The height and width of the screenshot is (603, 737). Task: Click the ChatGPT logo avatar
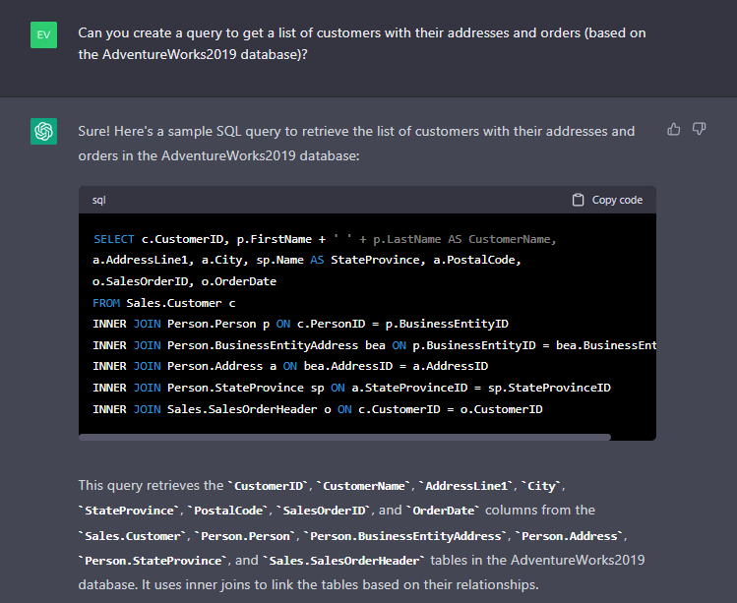(43, 131)
